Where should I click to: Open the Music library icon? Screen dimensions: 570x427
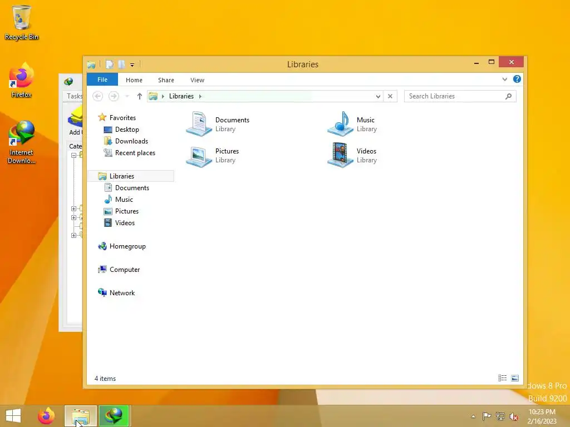point(340,124)
